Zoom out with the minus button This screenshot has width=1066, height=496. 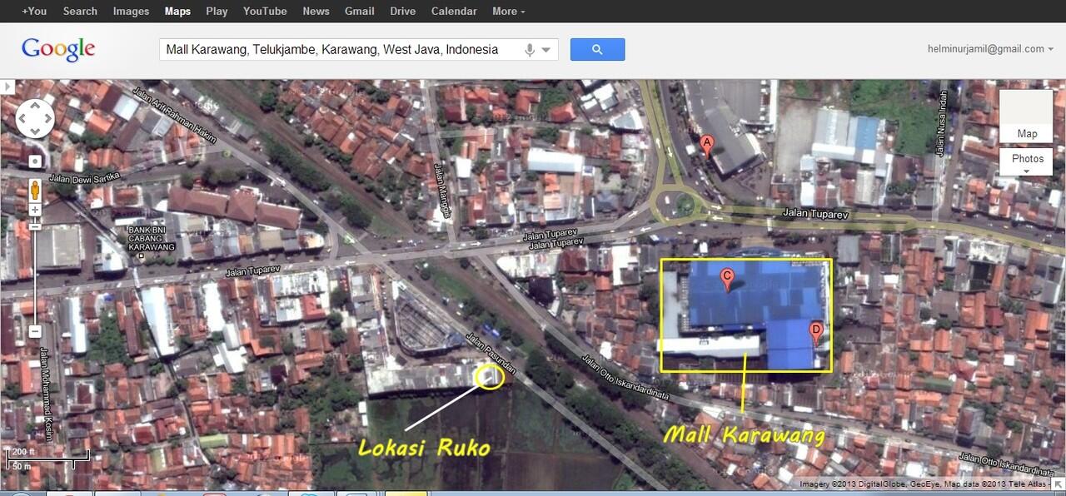point(35,332)
